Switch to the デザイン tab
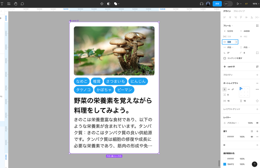 point(227,11)
